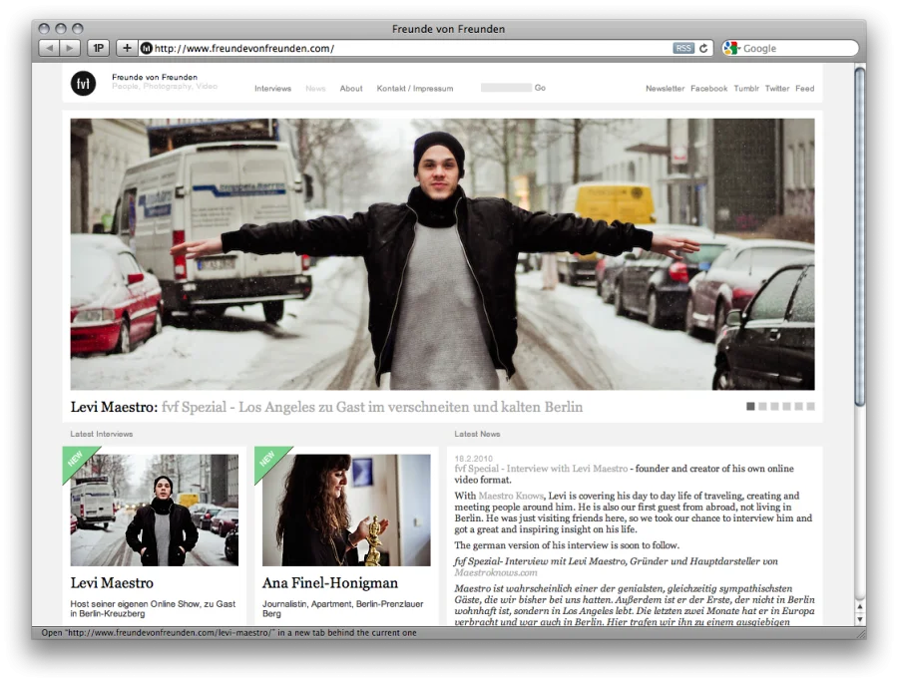Open the Interviews nav item

pos(272,89)
